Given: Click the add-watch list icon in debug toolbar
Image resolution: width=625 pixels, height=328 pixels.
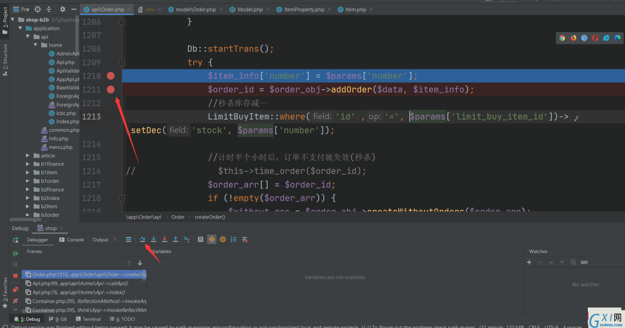Looking at the screenshot, I should coord(245,239).
